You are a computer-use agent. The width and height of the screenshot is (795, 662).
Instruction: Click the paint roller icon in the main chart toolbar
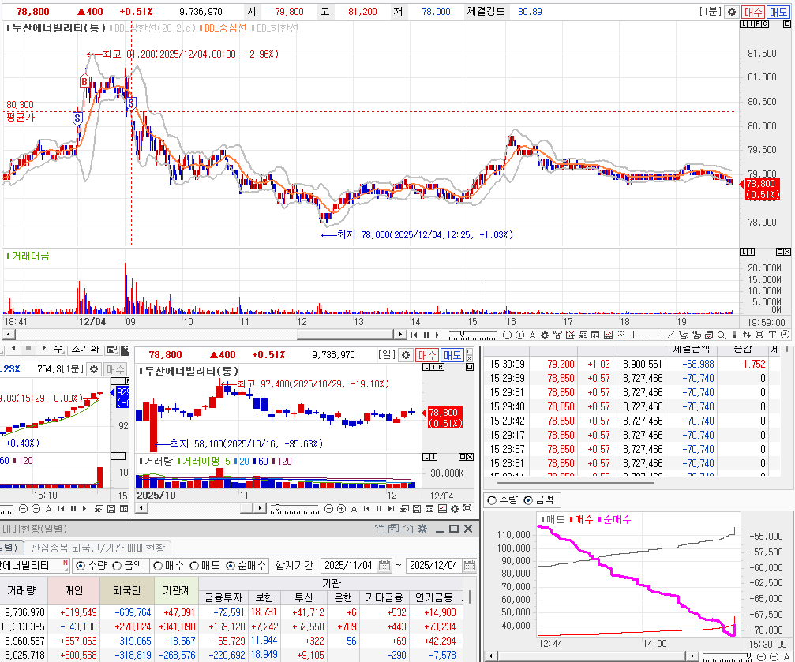(557, 335)
